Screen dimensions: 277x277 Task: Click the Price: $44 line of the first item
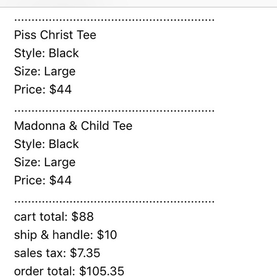43,89
